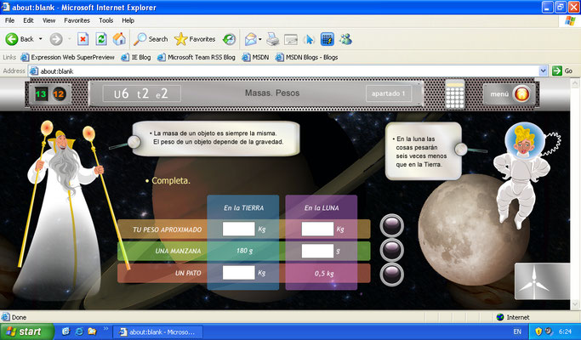Expand quick launch chevron on taskbar
This screenshot has height=340, width=581.
coord(106,329)
